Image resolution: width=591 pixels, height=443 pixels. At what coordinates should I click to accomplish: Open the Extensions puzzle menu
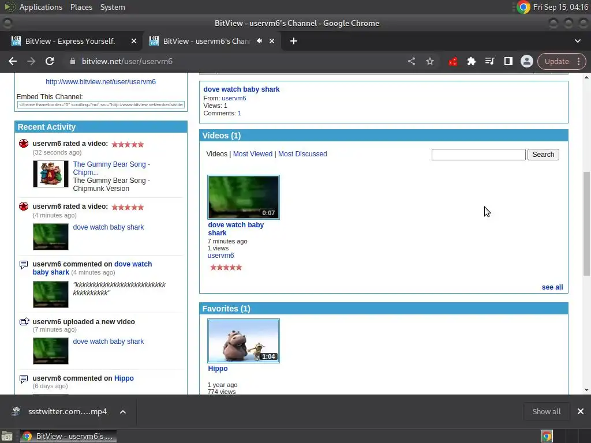tap(471, 61)
